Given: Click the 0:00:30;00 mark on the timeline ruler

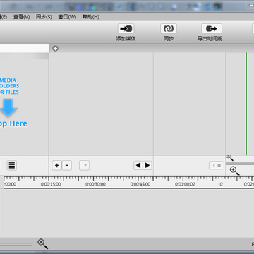Looking at the screenshot, I should point(95,184).
